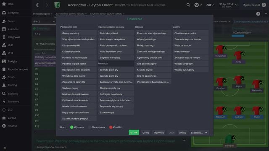The image size is (269, 151).
Task: Click the blue Zadowalający familiarity bar
Action: pyautogui.click(x=238, y=36)
